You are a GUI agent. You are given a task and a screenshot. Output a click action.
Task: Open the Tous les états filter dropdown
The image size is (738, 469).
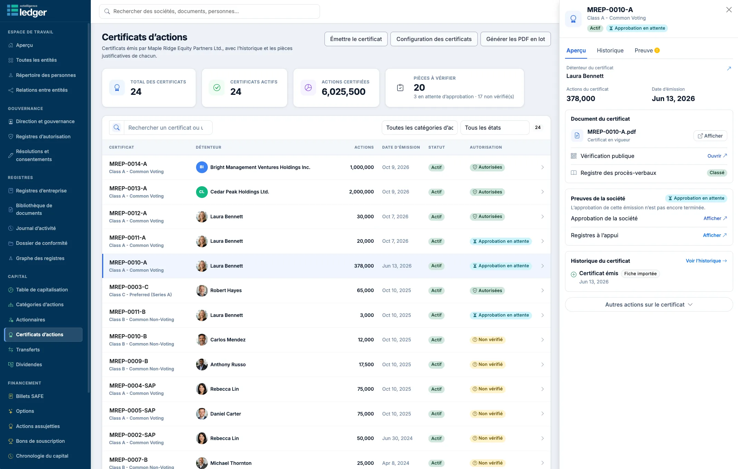click(x=495, y=128)
